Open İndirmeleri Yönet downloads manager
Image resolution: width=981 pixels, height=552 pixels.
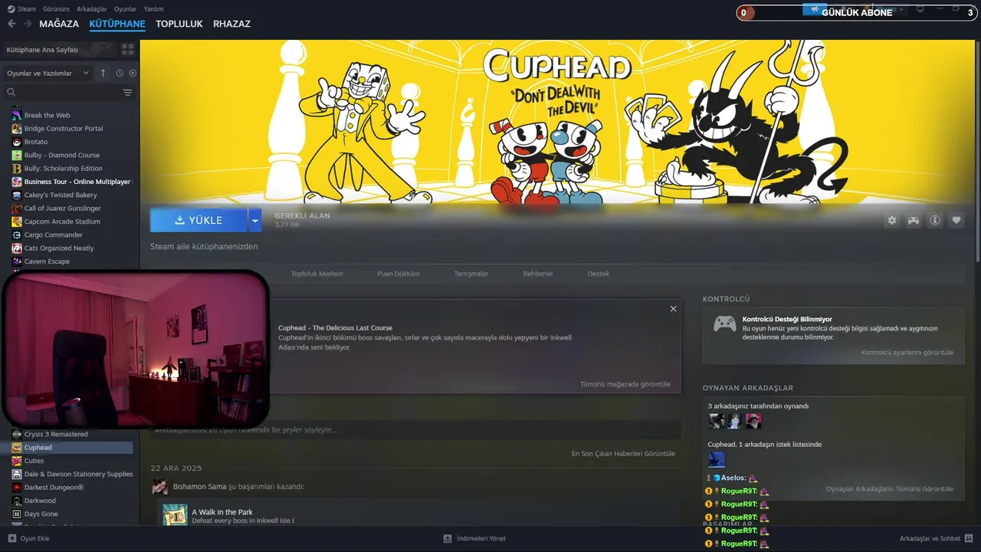point(474,538)
